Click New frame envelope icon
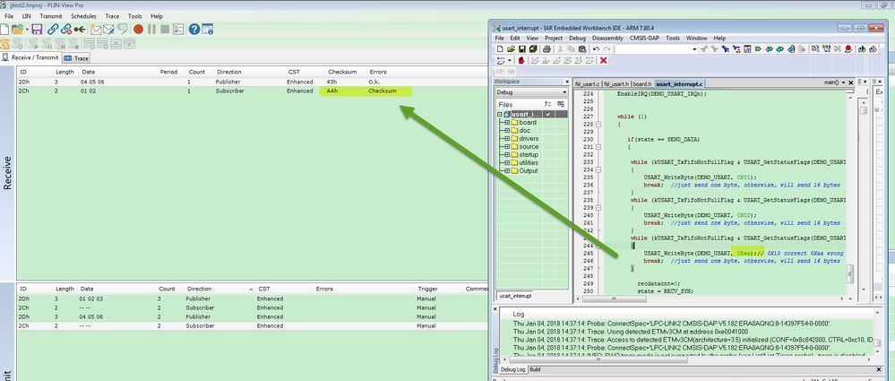The width and height of the screenshot is (895, 381). tap(96, 29)
